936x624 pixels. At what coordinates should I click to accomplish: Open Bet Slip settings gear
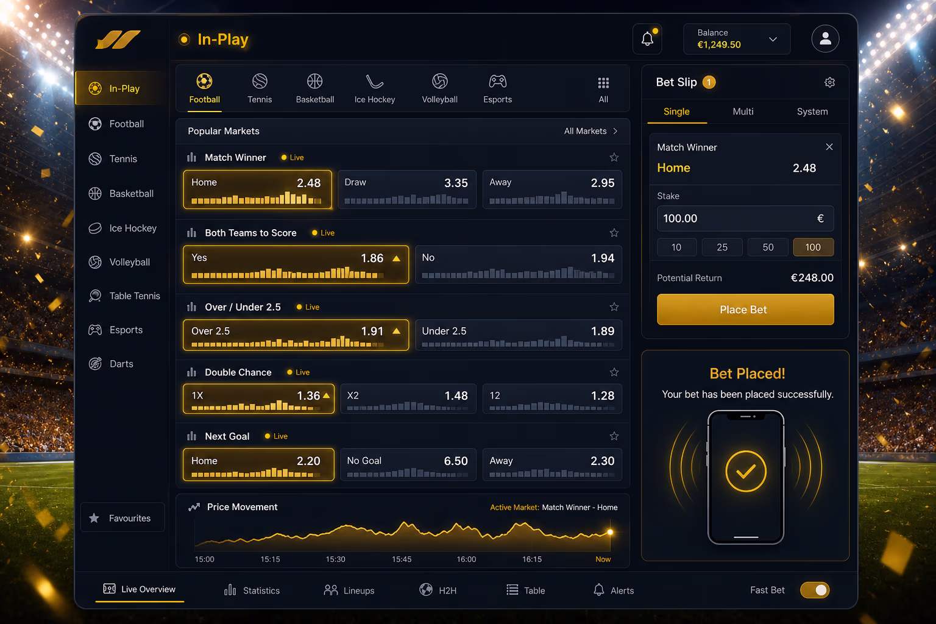click(x=829, y=82)
